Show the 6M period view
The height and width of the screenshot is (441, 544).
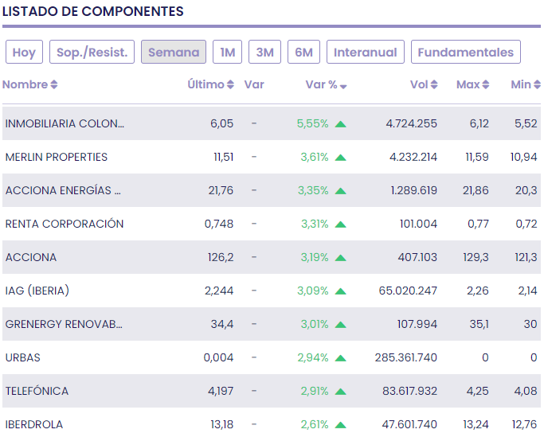303,53
